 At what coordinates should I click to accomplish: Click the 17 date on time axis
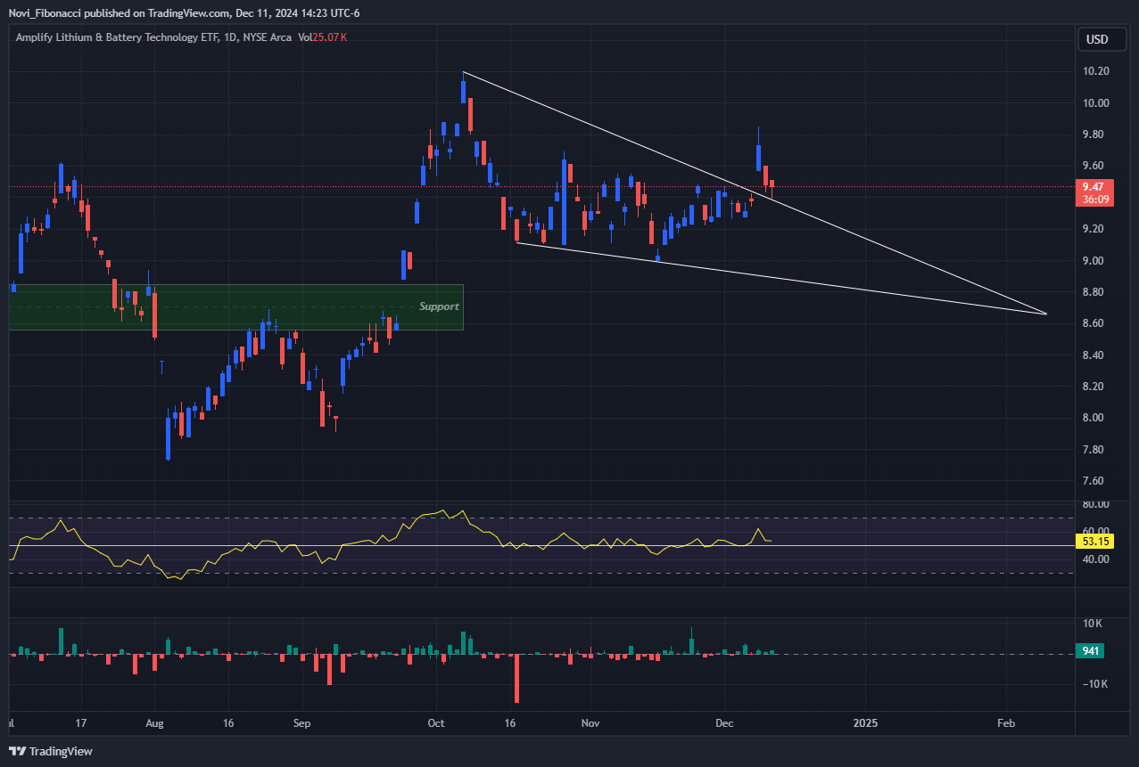(x=81, y=722)
